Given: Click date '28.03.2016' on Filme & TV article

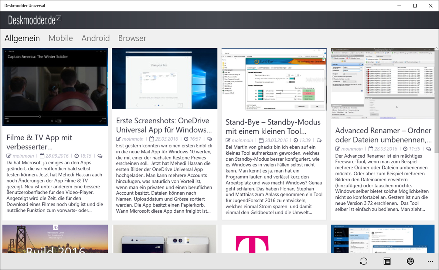Looking at the screenshot, I should tap(57, 156).
